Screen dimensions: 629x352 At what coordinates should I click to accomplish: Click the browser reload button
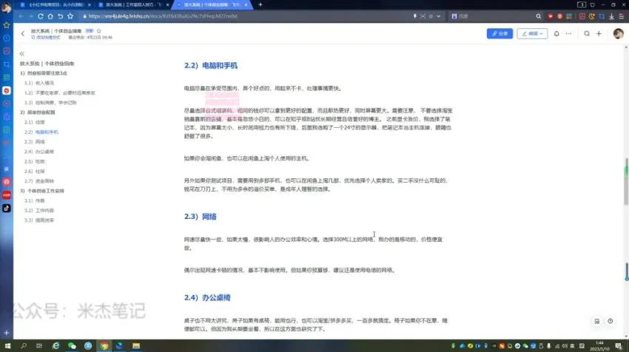pos(41,16)
